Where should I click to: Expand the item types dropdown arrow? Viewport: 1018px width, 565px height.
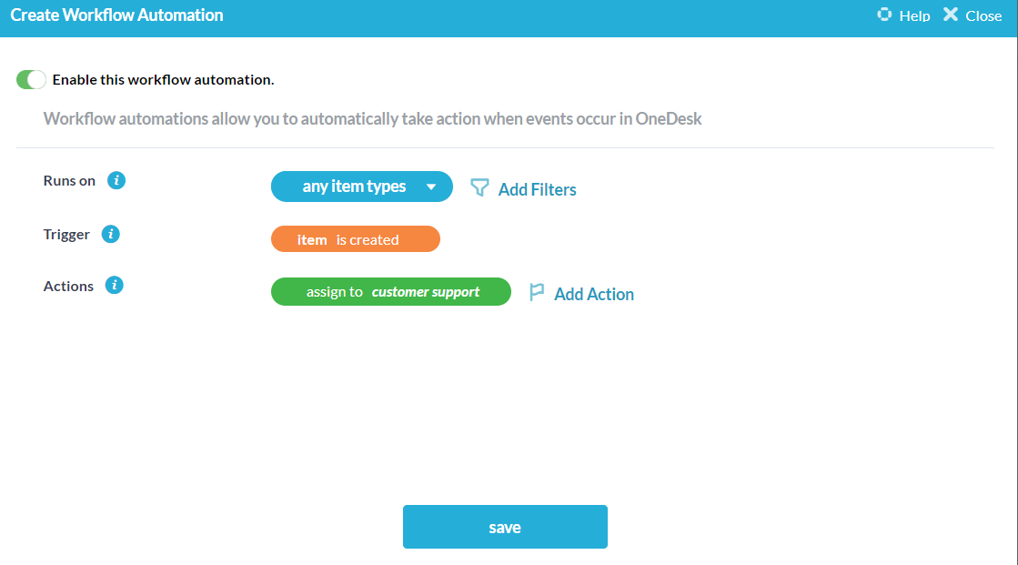(x=432, y=187)
